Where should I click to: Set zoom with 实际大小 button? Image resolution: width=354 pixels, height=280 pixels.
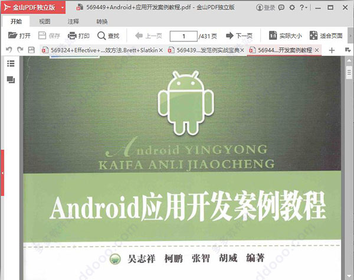click(x=285, y=35)
